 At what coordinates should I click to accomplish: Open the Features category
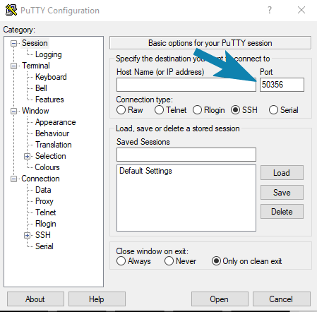pyautogui.click(x=49, y=100)
